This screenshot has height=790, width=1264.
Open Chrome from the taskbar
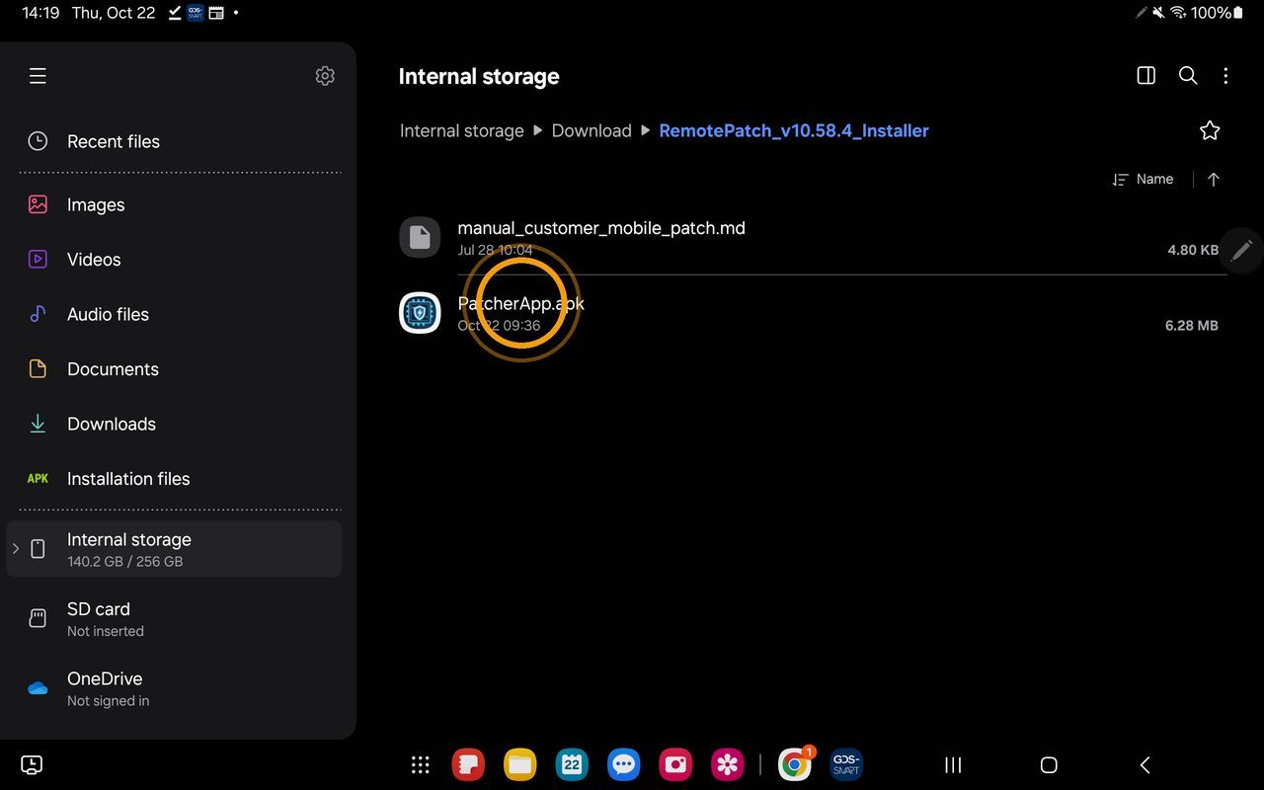(795, 765)
